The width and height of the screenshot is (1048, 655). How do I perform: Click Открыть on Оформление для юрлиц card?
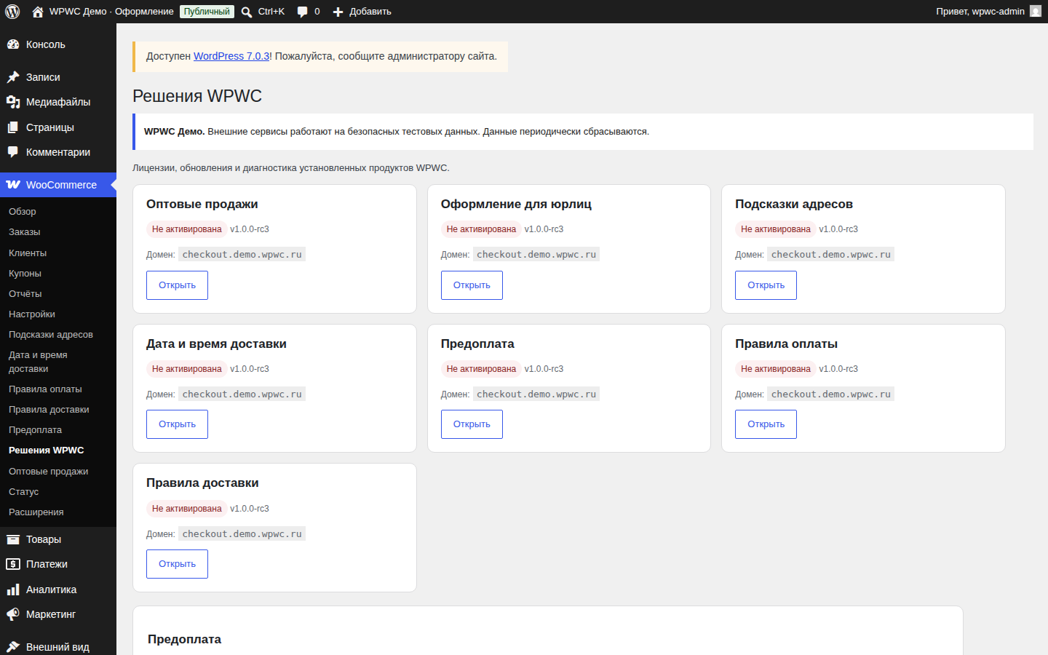pyautogui.click(x=472, y=285)
